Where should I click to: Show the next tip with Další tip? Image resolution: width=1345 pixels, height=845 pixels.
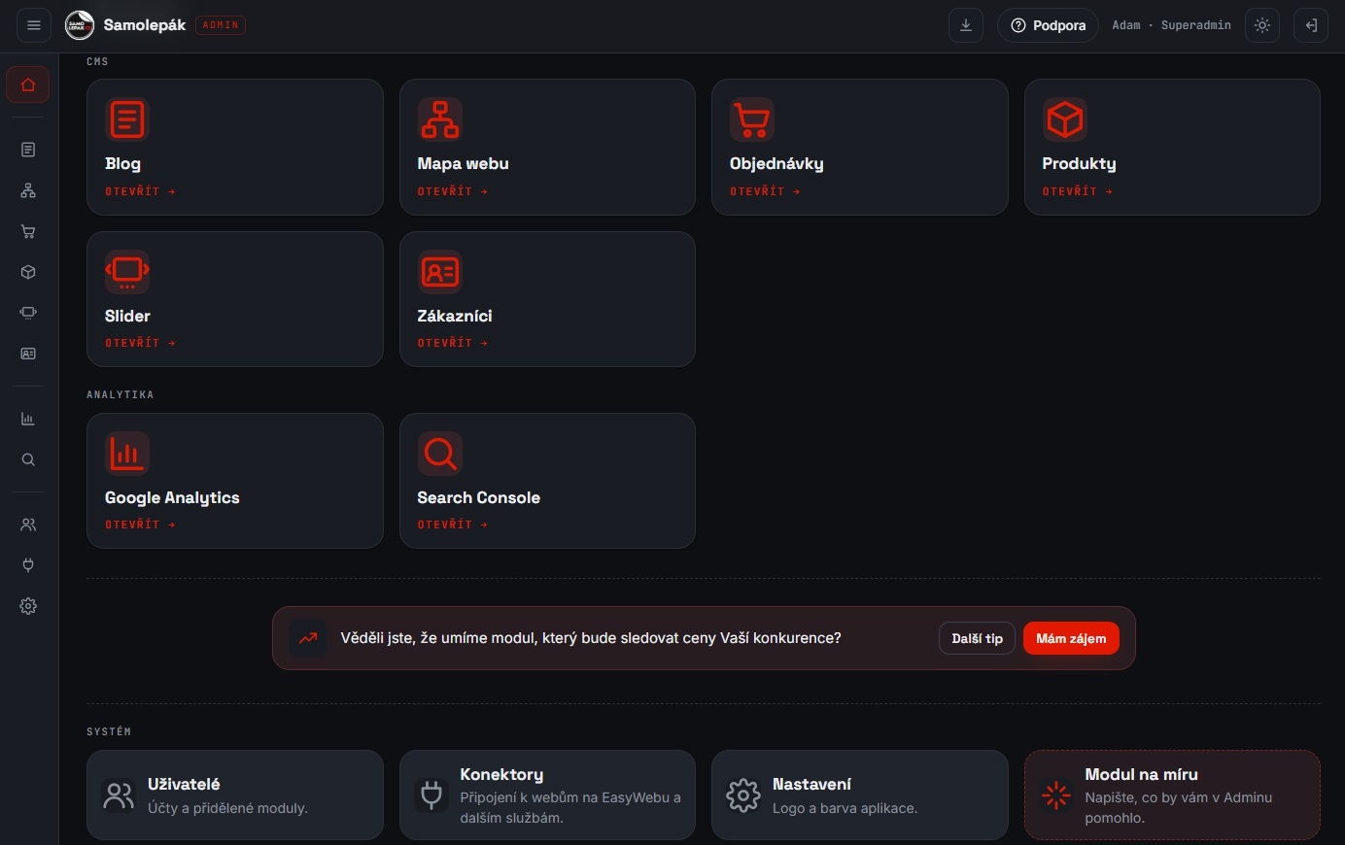[977, 638]
